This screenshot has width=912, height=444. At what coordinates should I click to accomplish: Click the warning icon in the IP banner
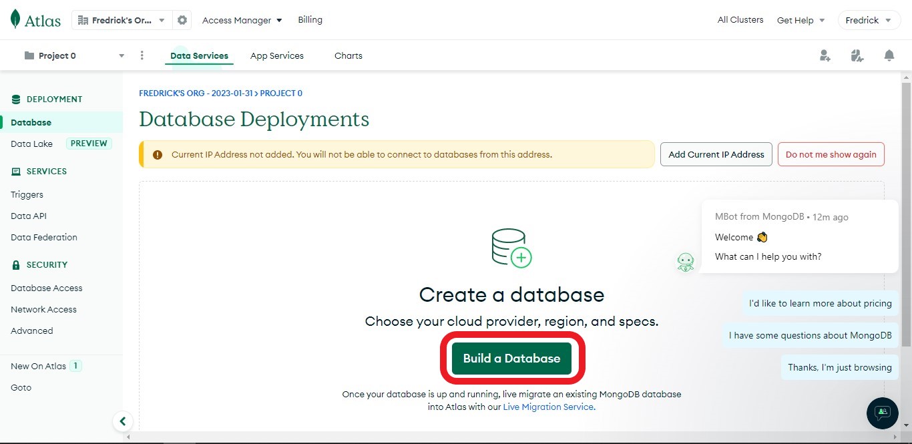pyautogui.click(x=158, y=155)
